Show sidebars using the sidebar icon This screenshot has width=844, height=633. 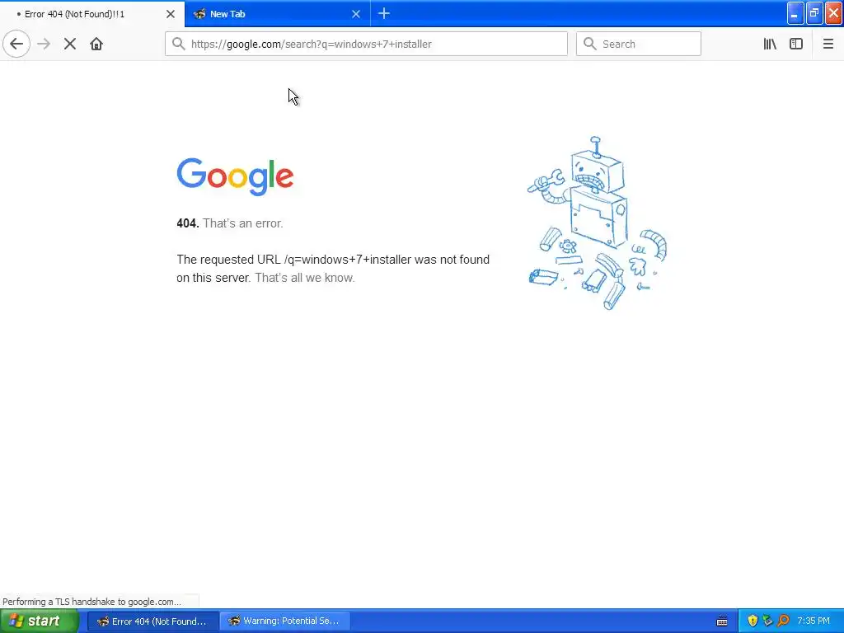[796, 44]
